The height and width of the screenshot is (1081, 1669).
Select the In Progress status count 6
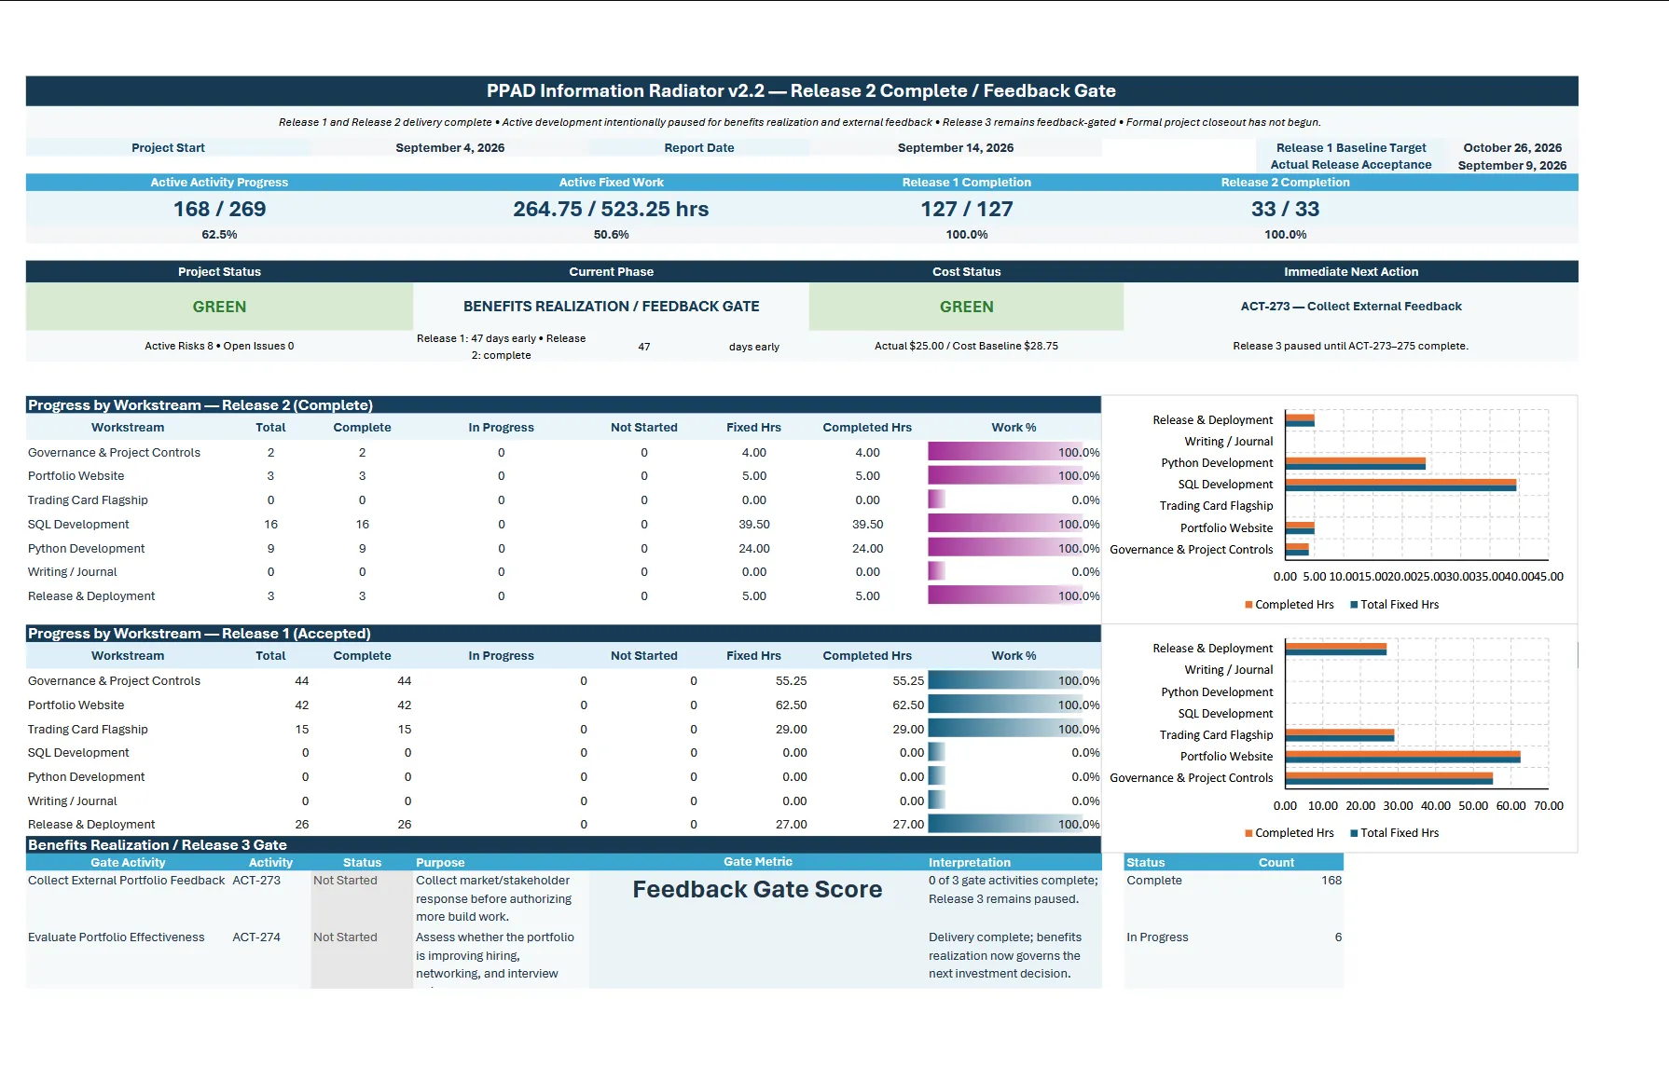pos(1338,937)
